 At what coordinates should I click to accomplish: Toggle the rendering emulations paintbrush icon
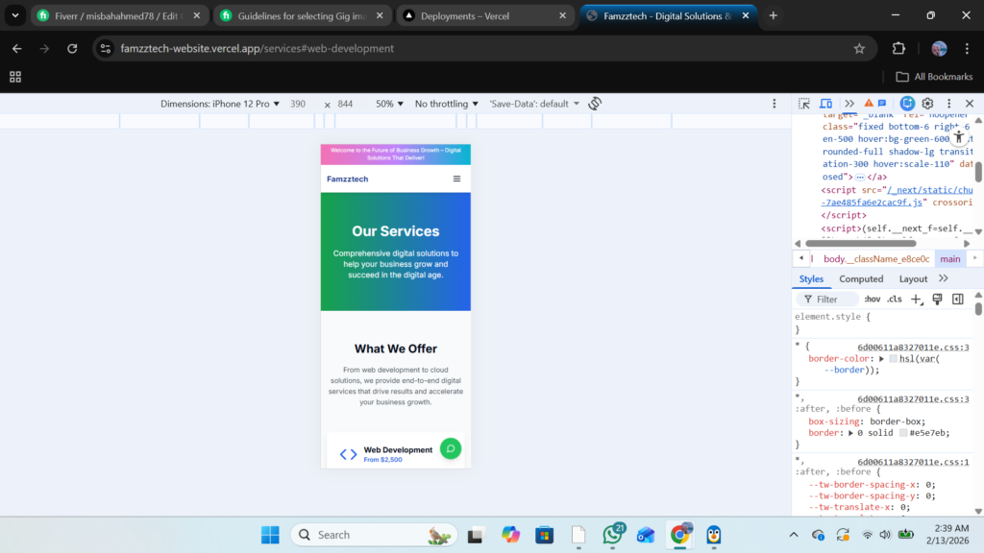tap(937, 300)
